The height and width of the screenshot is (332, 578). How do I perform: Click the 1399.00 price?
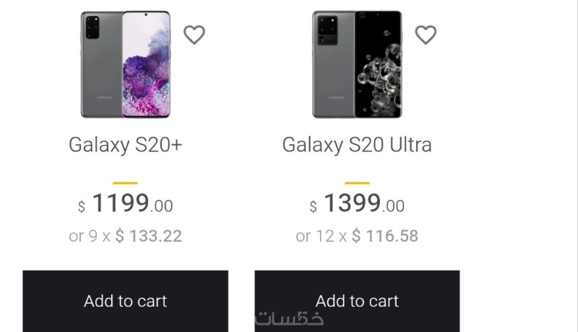[357, 205]
